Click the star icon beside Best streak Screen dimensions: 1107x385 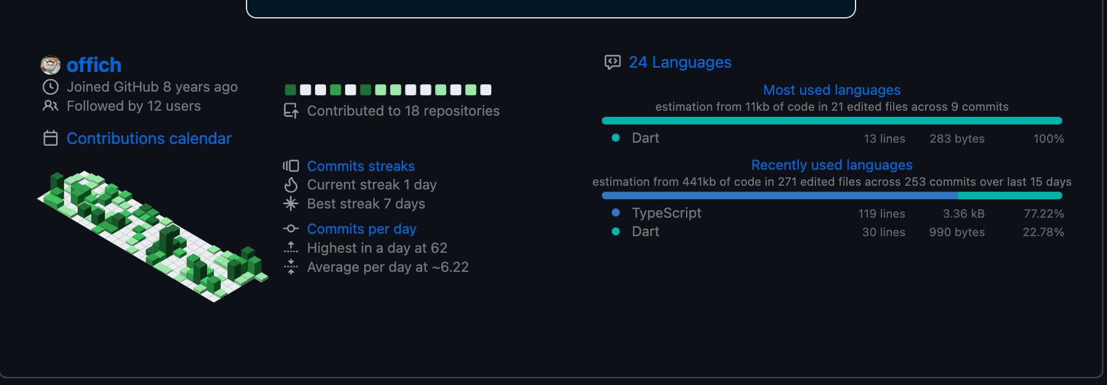pyautogui.click(x=291, y=204)
